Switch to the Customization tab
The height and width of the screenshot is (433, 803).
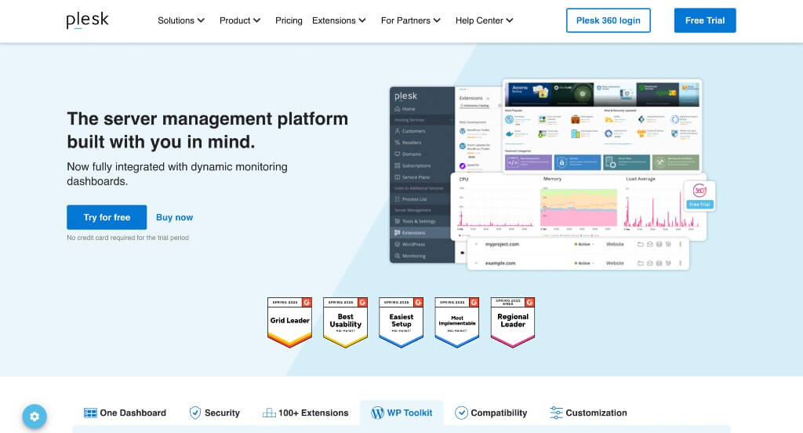(588, 413)
